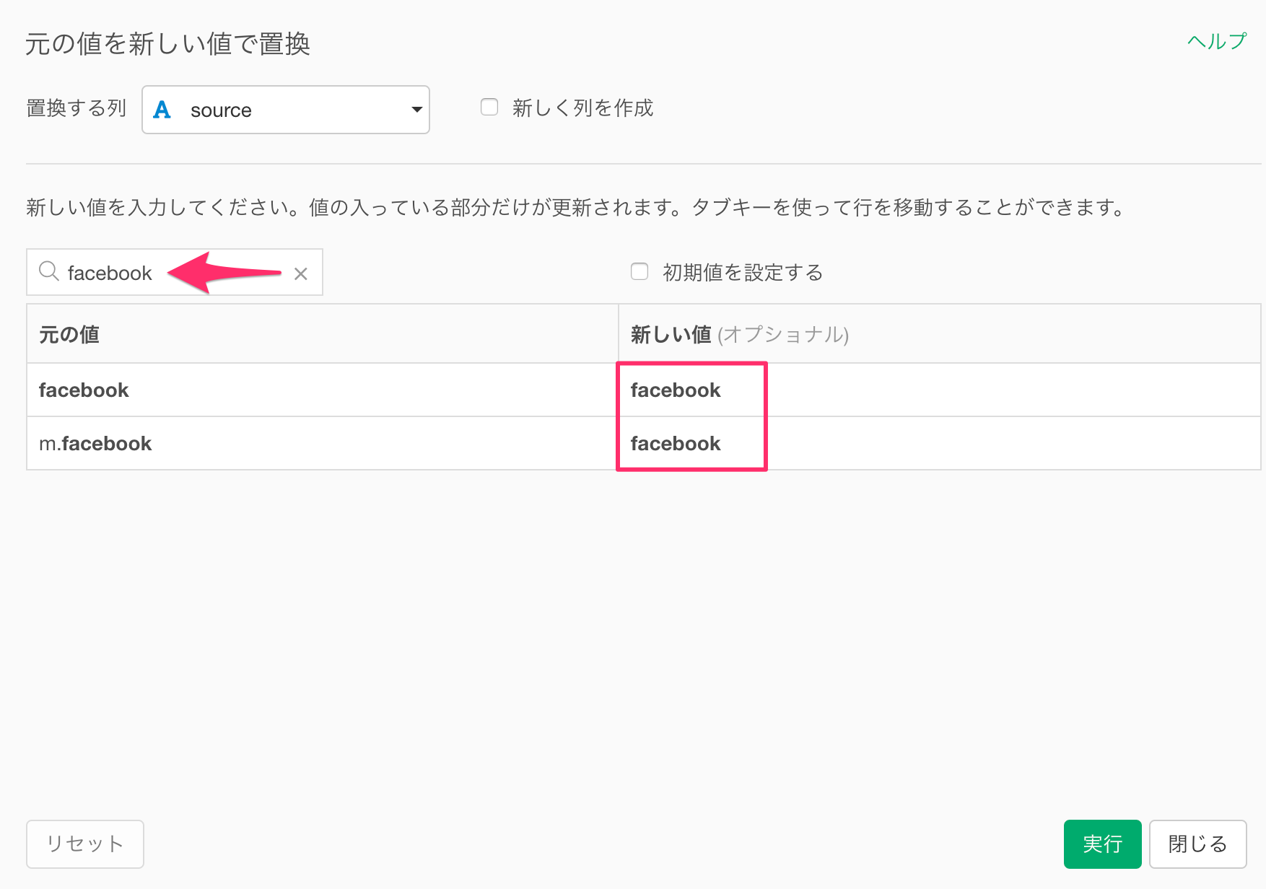Image resolution: width=1266 pixels, height=889 pixels.
Task: Click the リセット button
Action: tap(85, 844)
